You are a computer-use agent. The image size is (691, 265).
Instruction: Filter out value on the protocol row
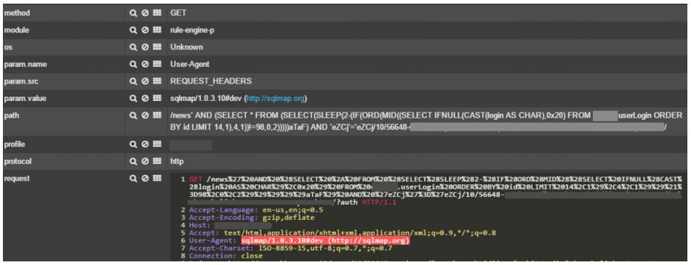pos(145,162)
